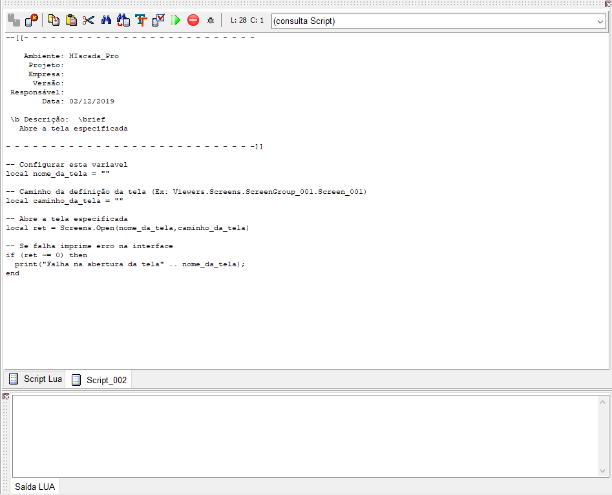Click the L: 28 C: 1 position indicator
Viewport: 612px width, 495px height.
tap(247, 20)
